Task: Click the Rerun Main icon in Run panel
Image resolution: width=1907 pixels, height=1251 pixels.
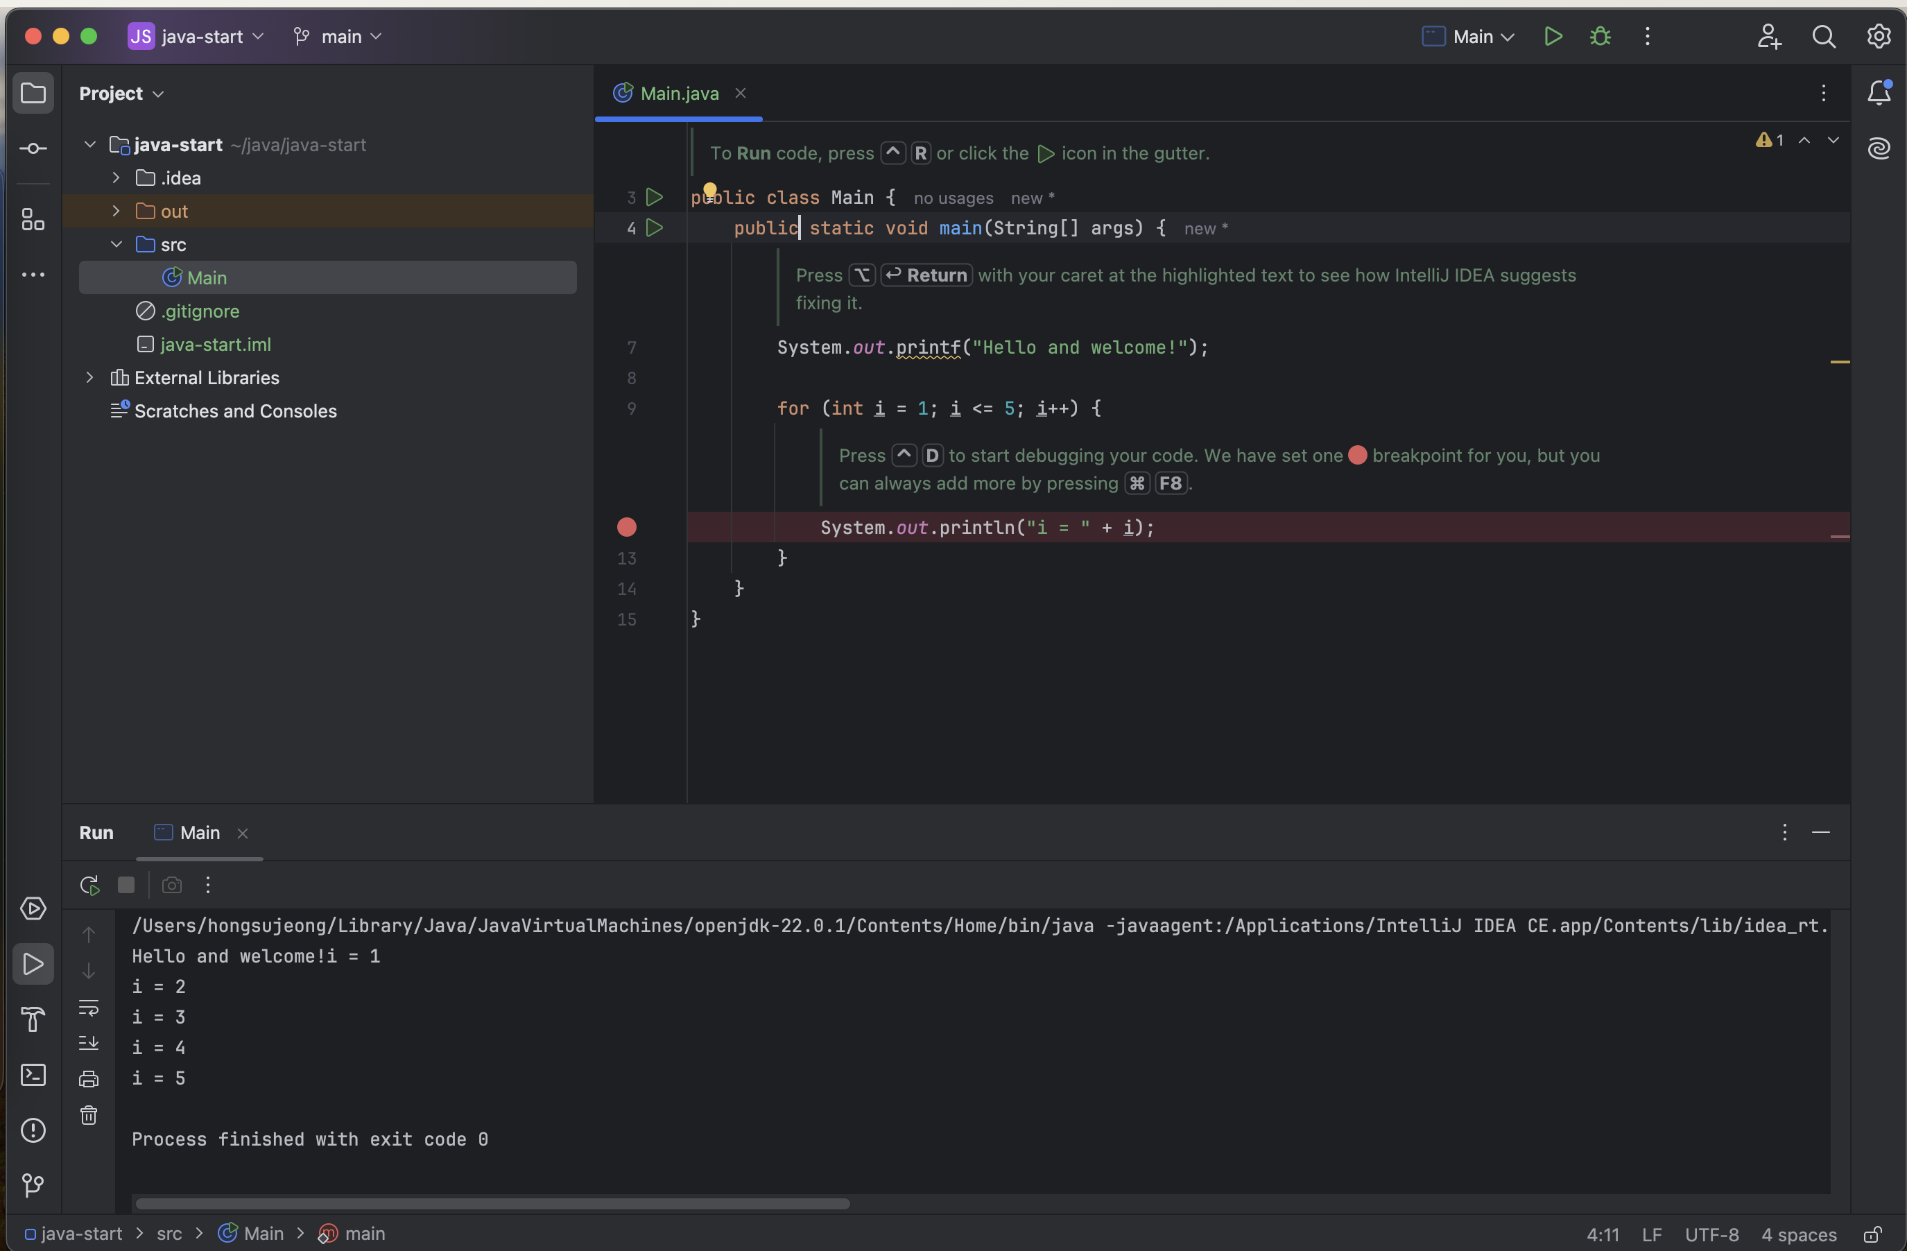Action: coord(89,885)
